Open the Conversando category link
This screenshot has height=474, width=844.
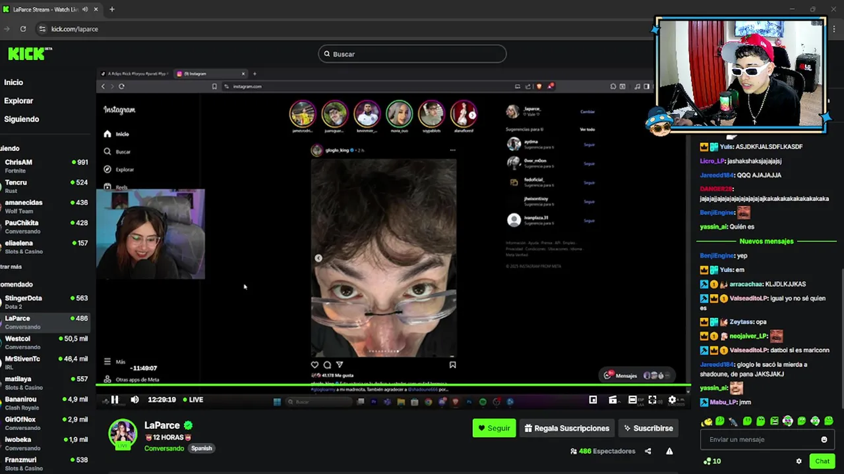coord(164,448)
